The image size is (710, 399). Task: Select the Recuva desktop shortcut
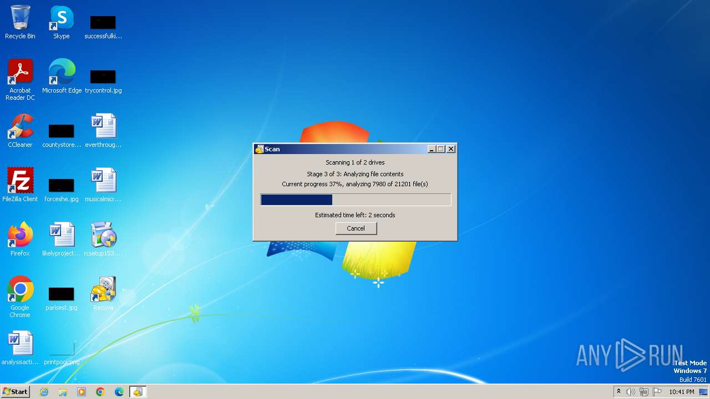[x=103, y=294]
